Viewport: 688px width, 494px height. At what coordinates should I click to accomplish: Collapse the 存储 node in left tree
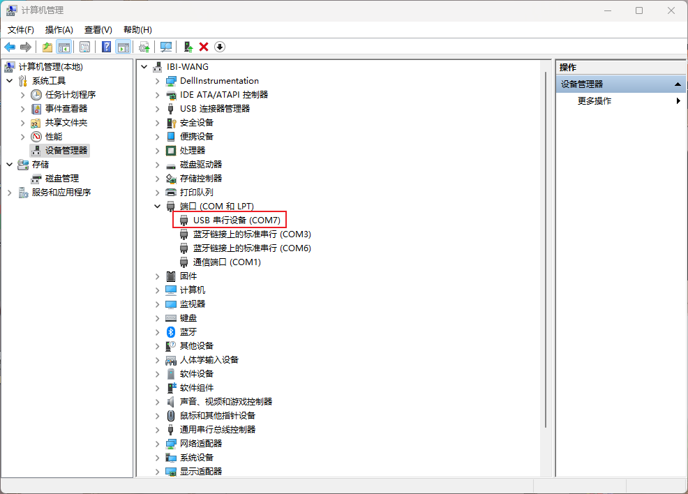(10, 165)
